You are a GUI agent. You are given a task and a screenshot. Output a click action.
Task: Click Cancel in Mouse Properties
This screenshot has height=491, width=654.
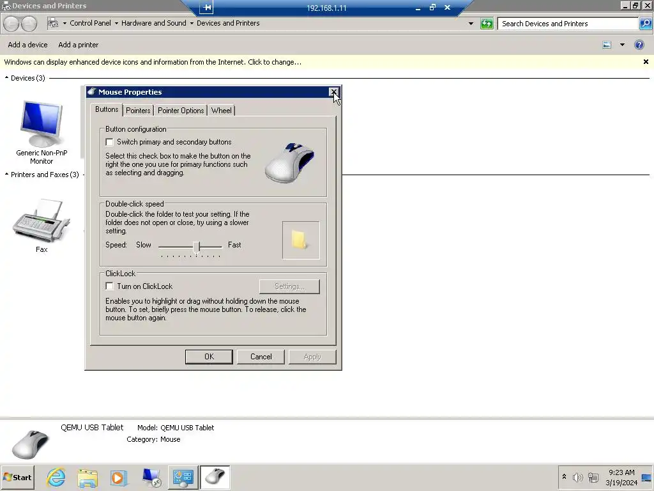[261, 357]
